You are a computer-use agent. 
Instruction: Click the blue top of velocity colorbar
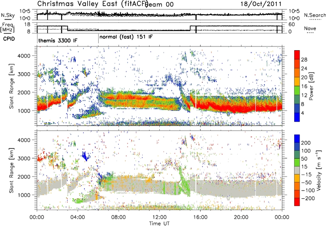[297, 138]
